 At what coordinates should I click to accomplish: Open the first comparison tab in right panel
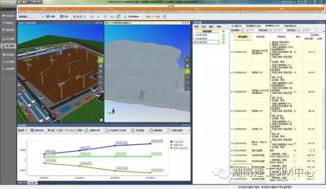236,26
